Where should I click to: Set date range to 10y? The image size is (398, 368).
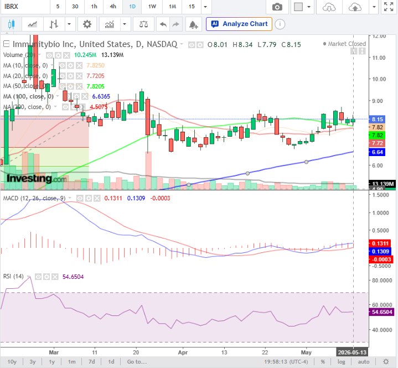click(12, 362)
